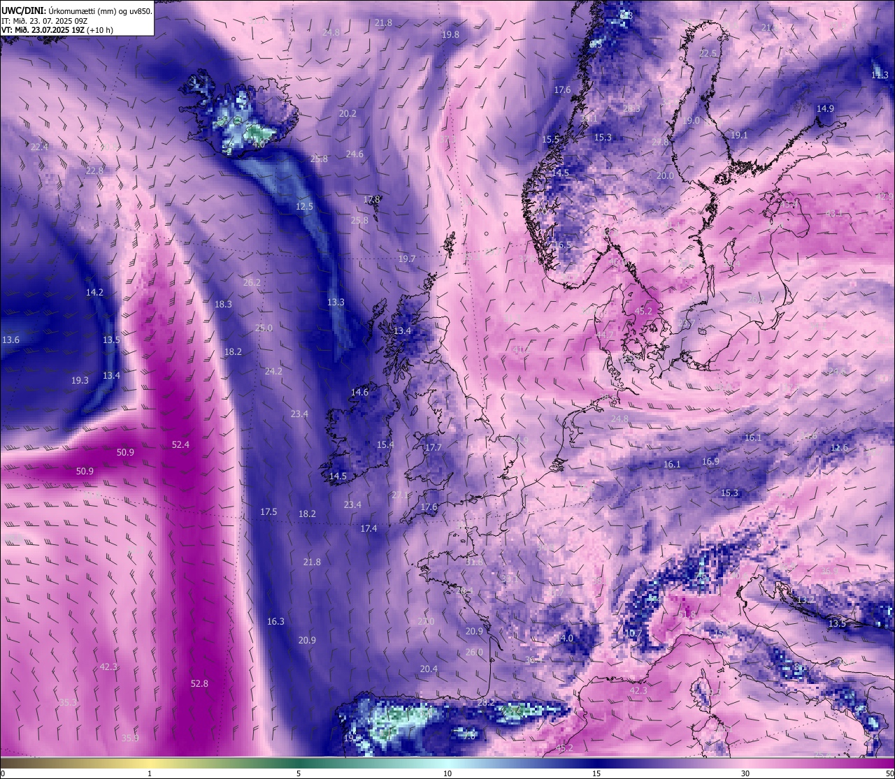Click the 19.3 value label

[x=80, y=380]
